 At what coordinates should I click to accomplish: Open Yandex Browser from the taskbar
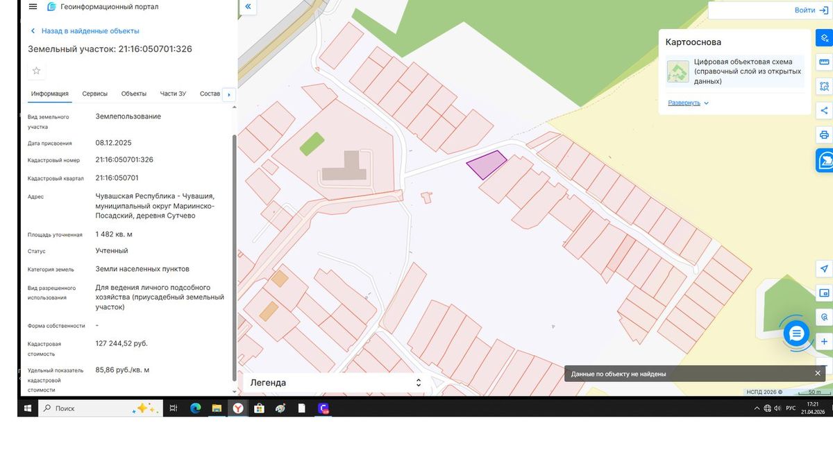click(237, 408)
